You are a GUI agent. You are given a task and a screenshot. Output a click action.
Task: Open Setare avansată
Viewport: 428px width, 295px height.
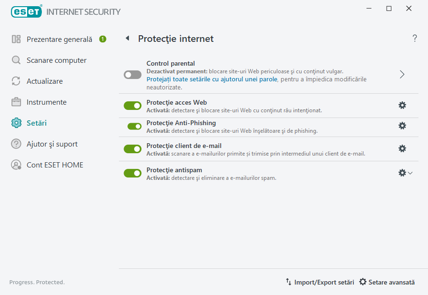[387, 282]
